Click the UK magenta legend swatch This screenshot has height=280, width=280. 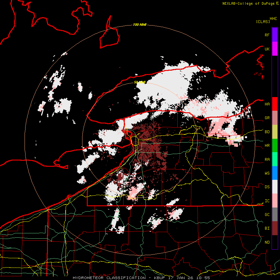click(275, 49)
